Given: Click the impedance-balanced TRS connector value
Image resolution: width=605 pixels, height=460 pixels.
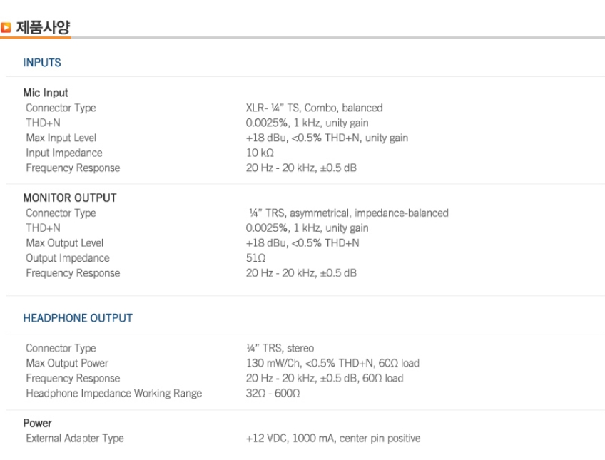Looking at the screenshot, I should tap(349, 213).
